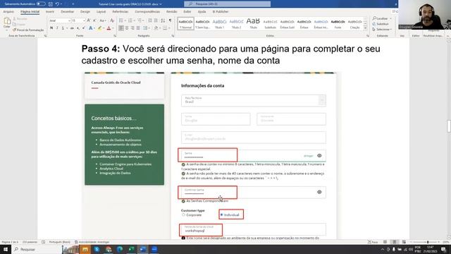
Task: Open the Referências tab
Action: tap(121, 12)
